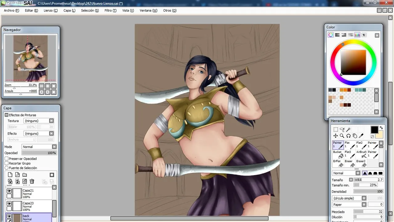394x222 pixels.
Task: Choose the Eraser2 tool
Action: click(361, 163)
